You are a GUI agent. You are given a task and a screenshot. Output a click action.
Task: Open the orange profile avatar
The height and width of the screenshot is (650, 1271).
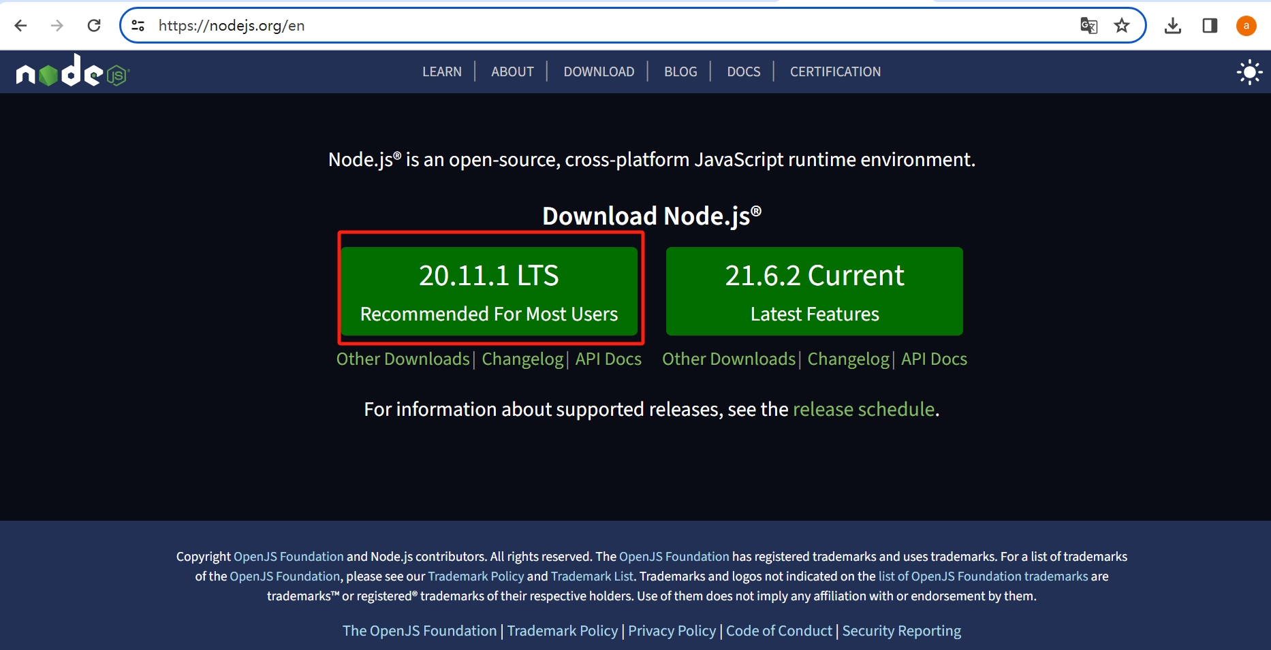1246,26
